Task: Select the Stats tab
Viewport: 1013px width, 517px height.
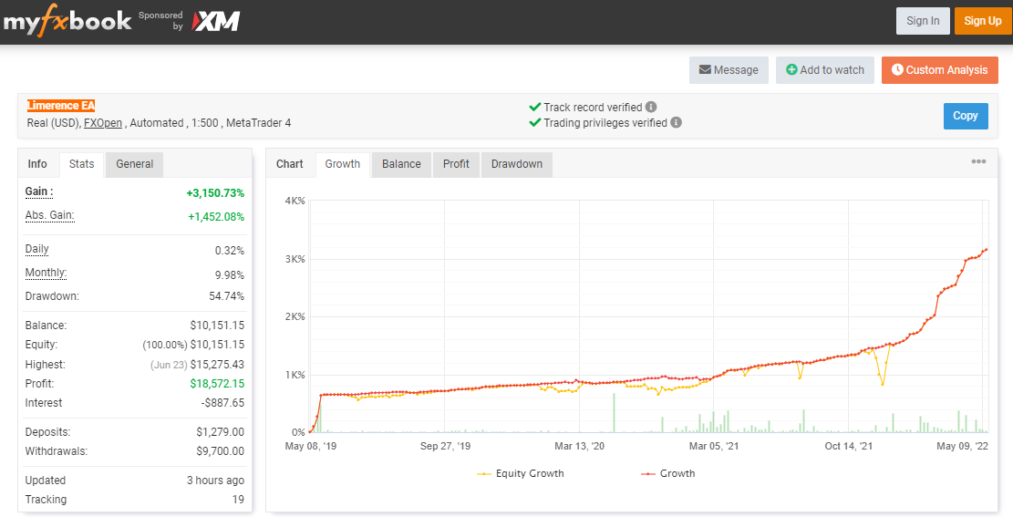Action: (x=82, y=164)
